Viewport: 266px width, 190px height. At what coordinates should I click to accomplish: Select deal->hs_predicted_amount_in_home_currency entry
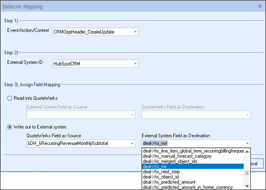coord(193,187)
